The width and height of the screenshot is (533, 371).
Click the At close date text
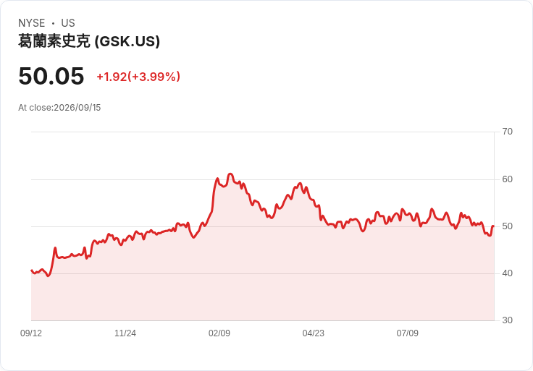coord(59,108)
